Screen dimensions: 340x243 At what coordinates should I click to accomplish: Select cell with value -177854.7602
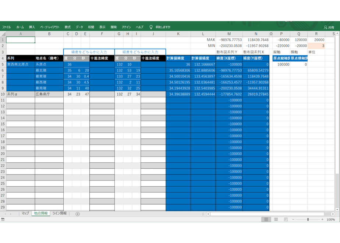coord(229,94)
